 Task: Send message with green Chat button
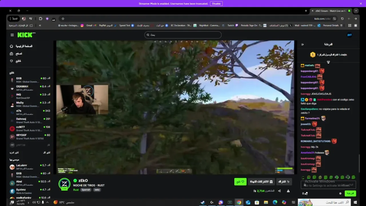(350, 193)
